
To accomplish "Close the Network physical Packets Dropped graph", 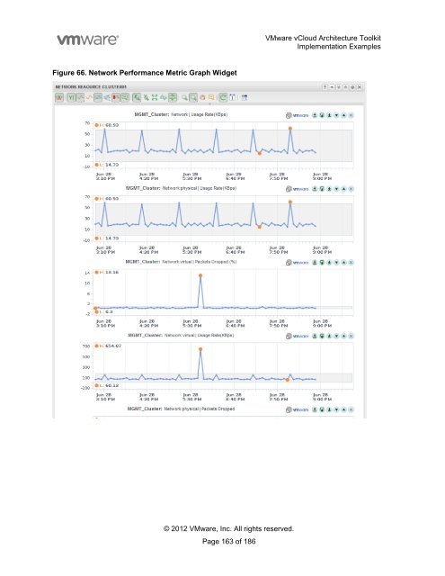I will tap(352, 409).
